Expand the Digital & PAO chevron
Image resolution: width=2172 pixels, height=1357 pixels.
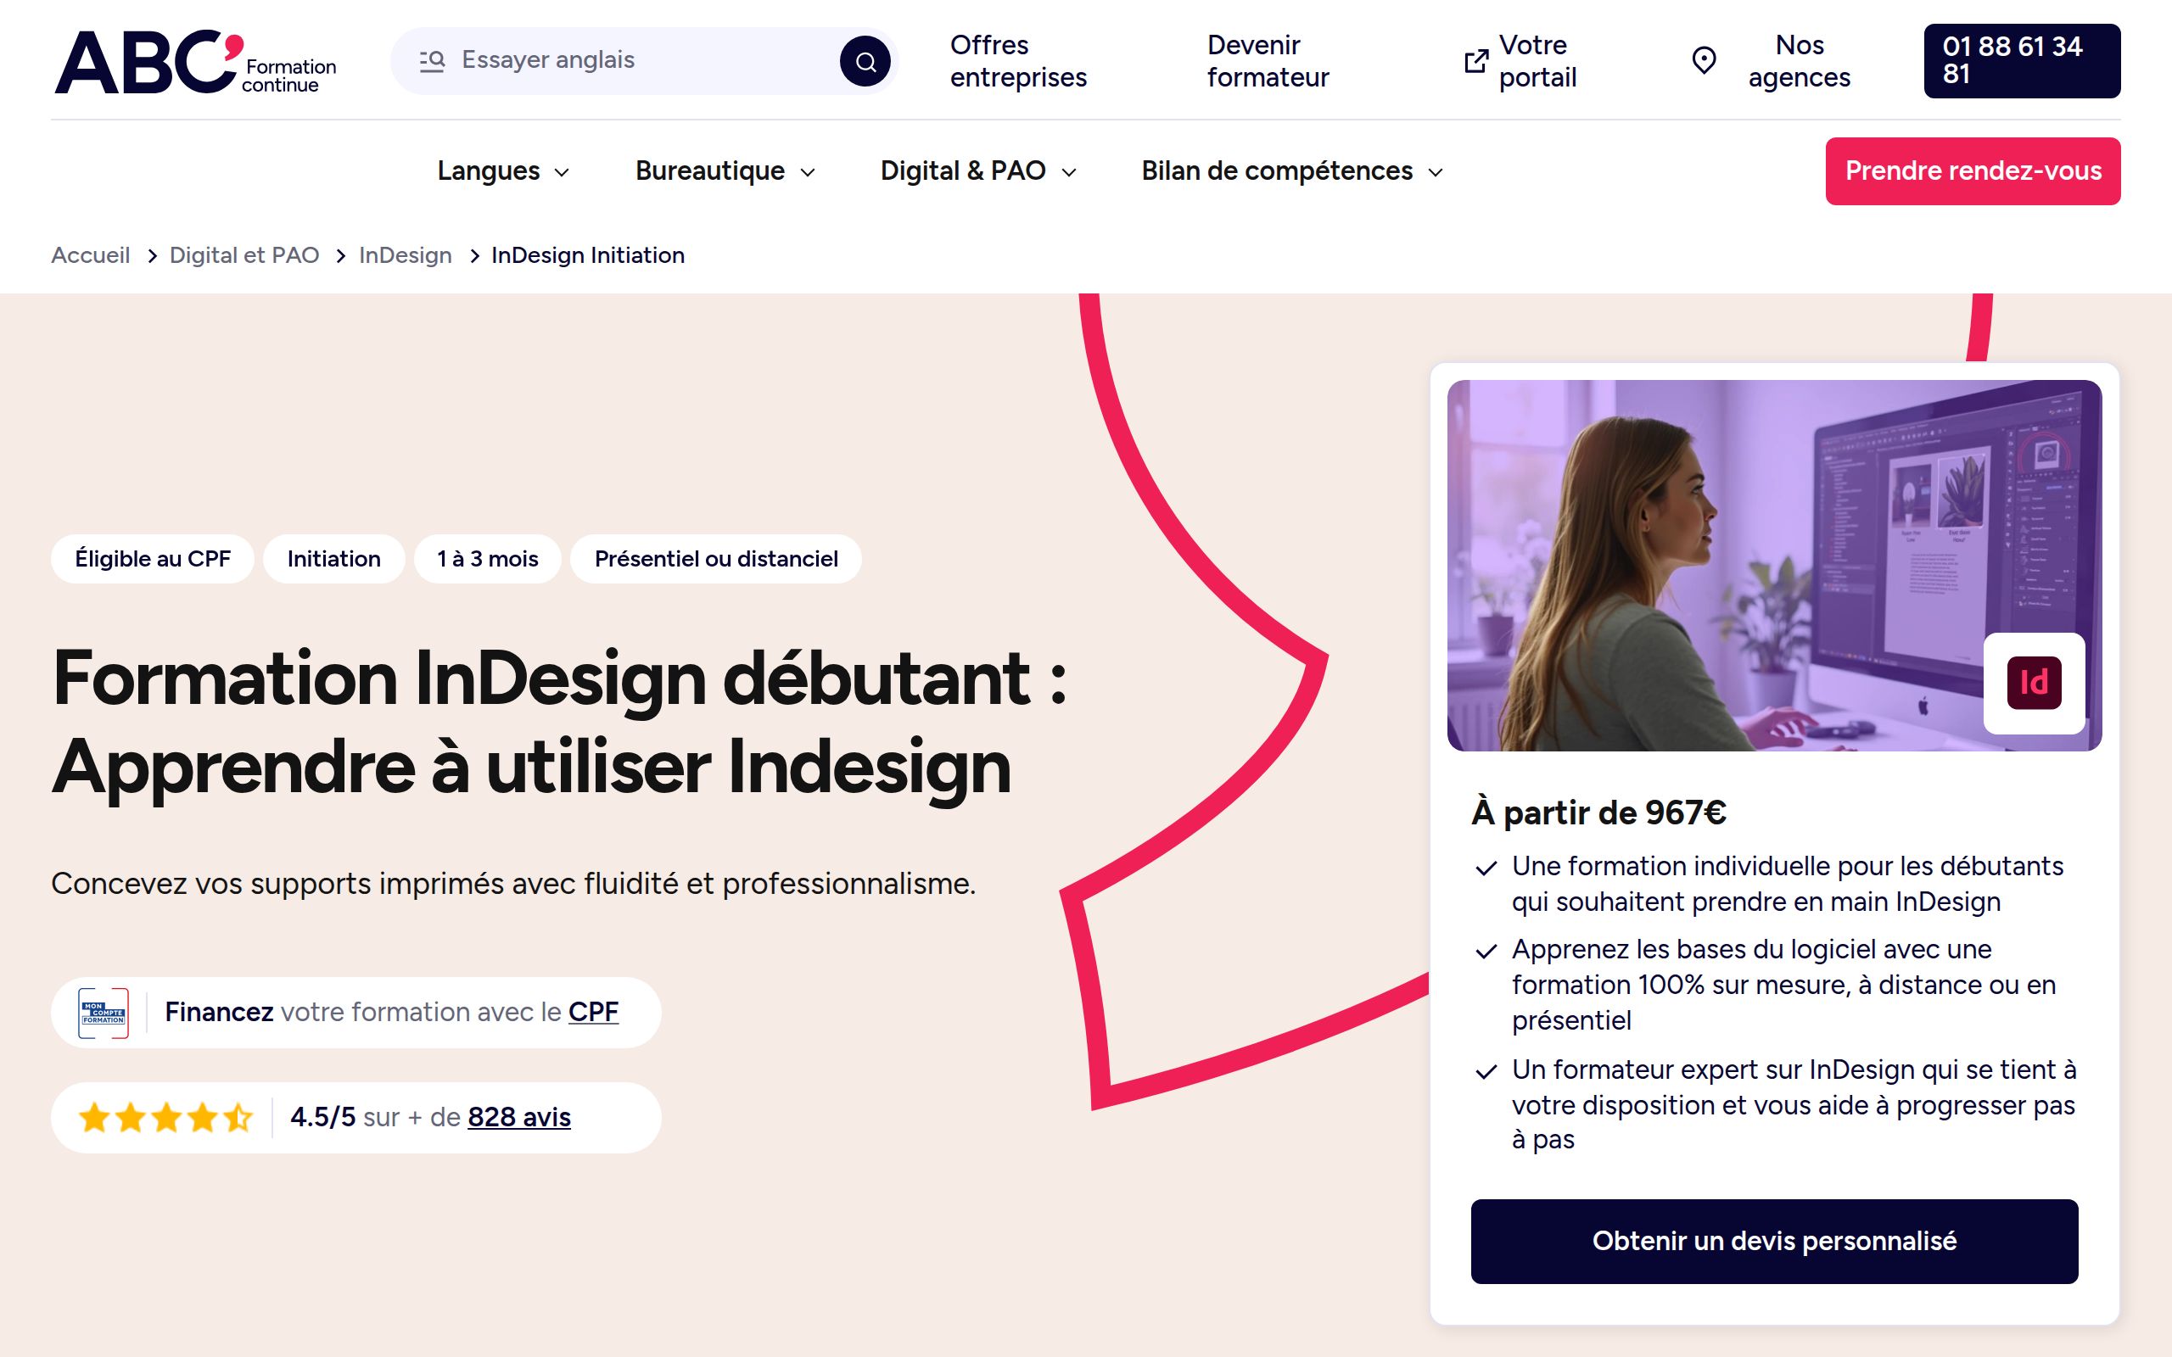click(1069, 172)
